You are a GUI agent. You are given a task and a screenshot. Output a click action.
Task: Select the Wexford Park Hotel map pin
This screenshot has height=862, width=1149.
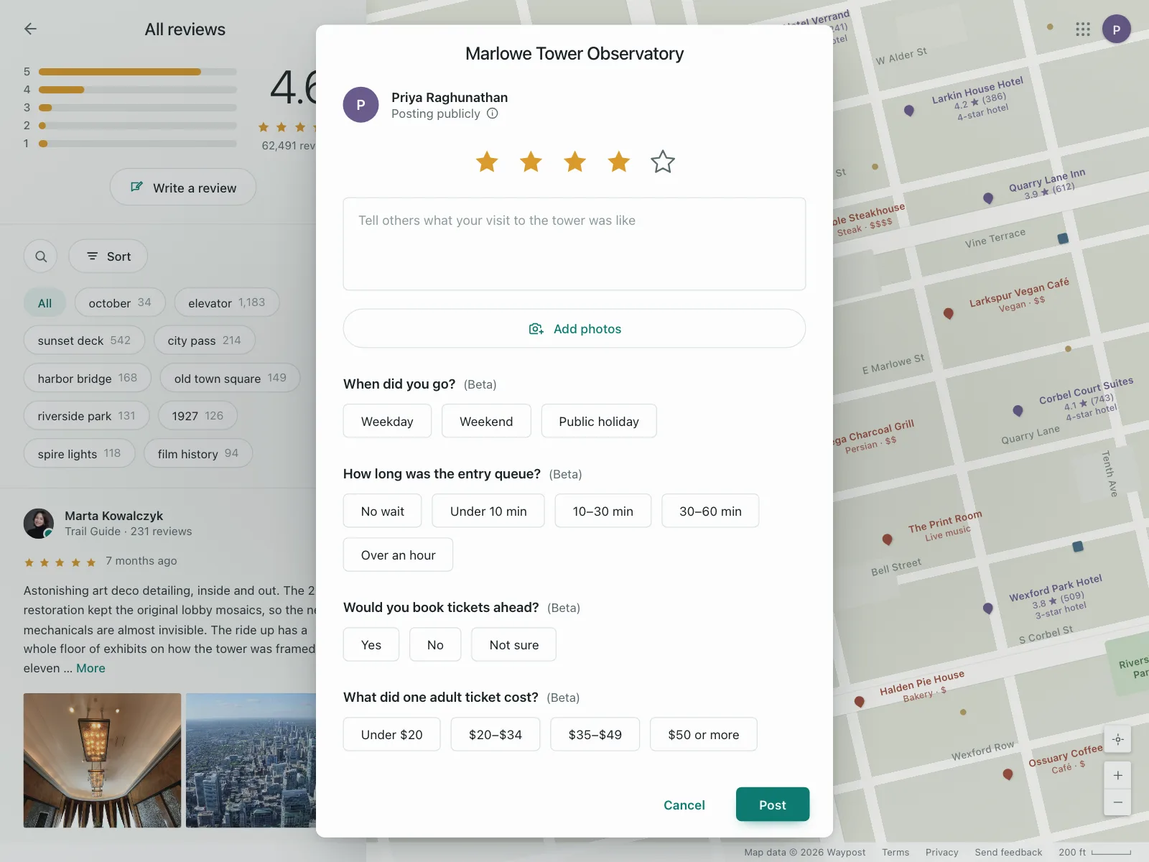[988, 608]
